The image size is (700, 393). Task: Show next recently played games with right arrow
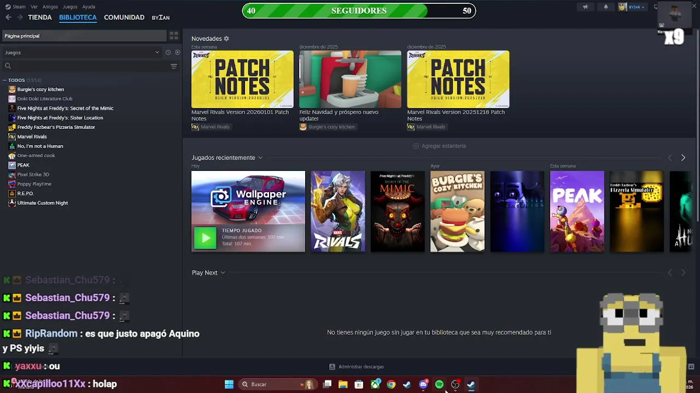pyautogui.click(x=683, y=158)
